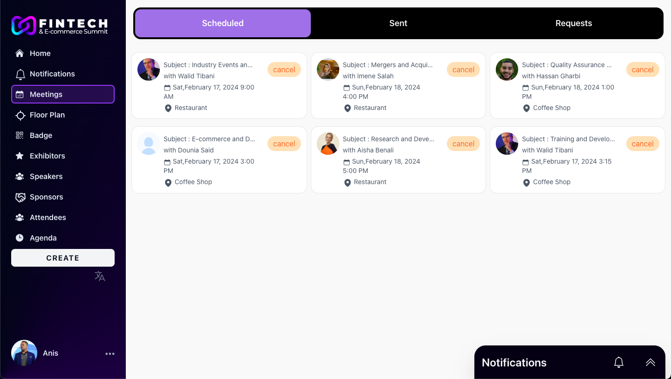Select the Scheduled meetings tab

[223, 23]
